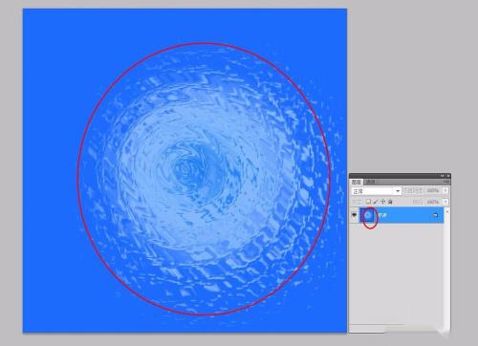
Task: Toggle lock transparent pixels icon
Action: pos(368,202)
